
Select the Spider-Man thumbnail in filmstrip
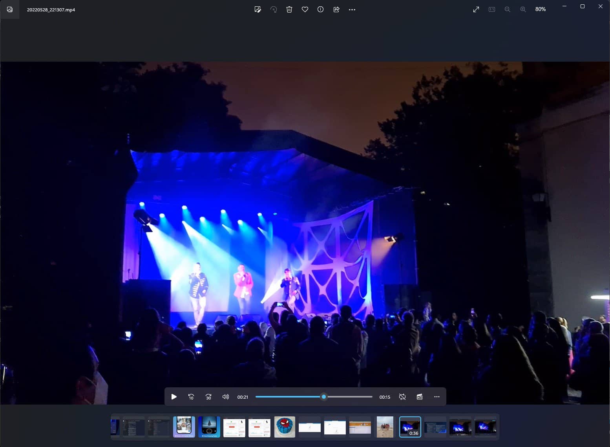(285, 427)
